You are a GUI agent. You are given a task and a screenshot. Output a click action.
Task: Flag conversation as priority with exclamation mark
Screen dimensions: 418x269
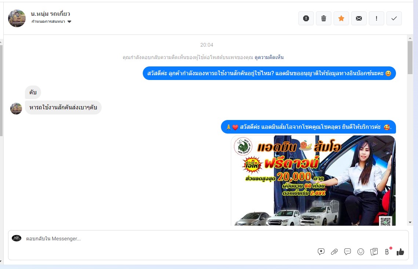[x=377, y=18]
